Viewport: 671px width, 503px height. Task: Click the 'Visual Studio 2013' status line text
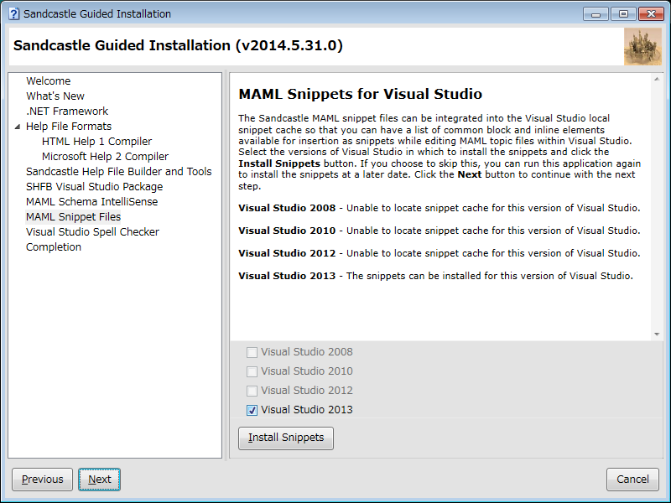435,276
